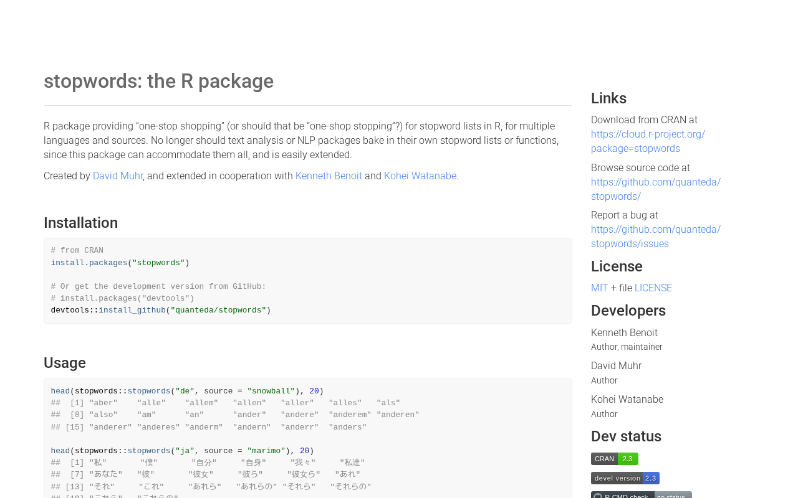The width and height of the screenshot is (798, 498).
Task: Click stopwords function in the "de" snowball example
Action: click(149, 392)
